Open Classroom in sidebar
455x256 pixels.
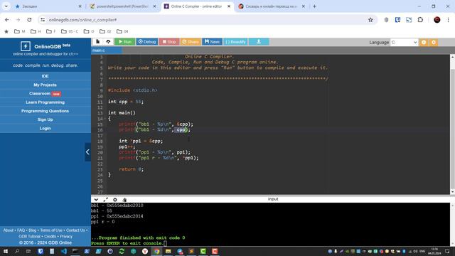(45, 93)
